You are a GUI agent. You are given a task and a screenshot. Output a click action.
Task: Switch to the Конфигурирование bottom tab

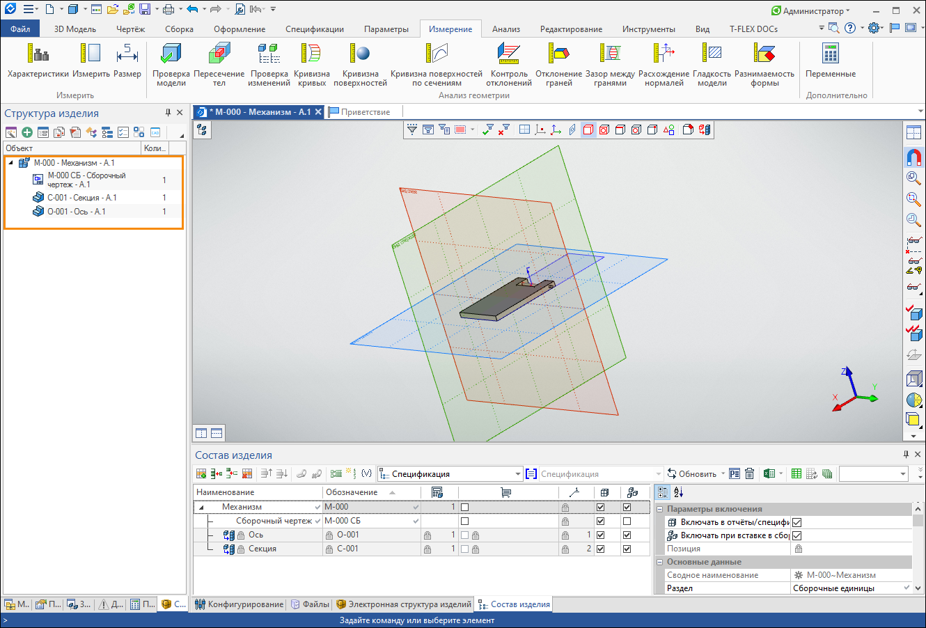coord(239,604)
